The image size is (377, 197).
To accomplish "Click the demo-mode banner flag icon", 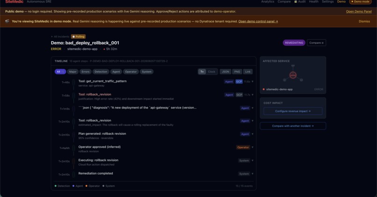I will pyautogui.click(x=7, y=21).
